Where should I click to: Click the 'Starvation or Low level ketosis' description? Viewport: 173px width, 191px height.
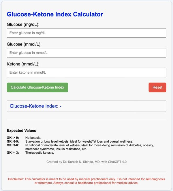(79, 141)
